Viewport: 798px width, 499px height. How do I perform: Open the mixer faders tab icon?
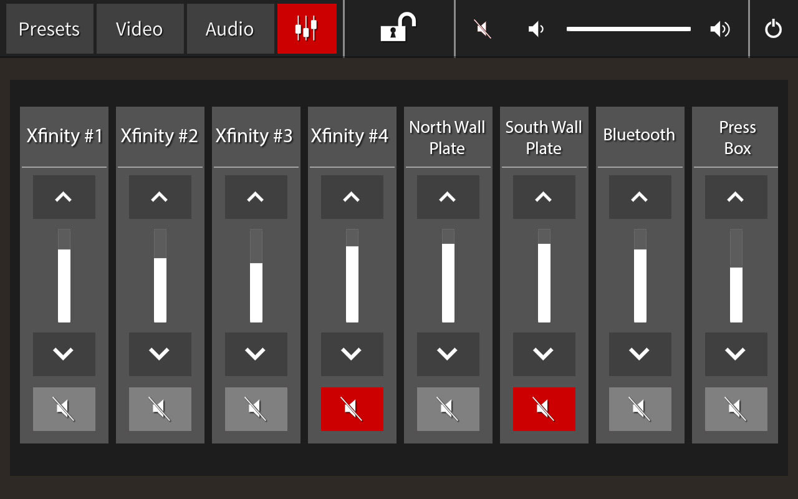point(307,29)
